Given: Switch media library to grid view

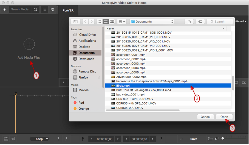Looking at the screenshot, I should 52,10.
